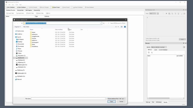
Task: Sort files by Name column
Action: [x=31, y=30]
